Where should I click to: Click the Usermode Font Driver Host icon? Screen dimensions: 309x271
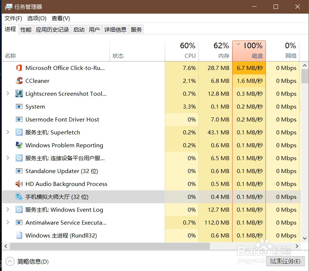(19, 119)
